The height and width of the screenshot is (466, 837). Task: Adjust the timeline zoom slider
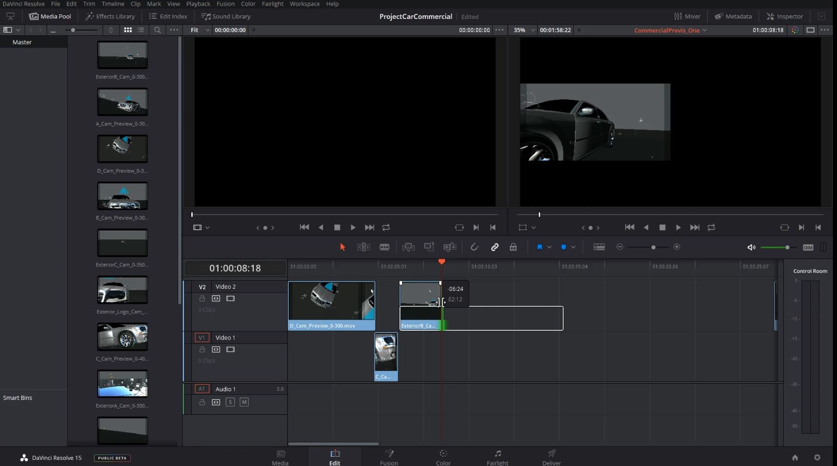point(653,247)
